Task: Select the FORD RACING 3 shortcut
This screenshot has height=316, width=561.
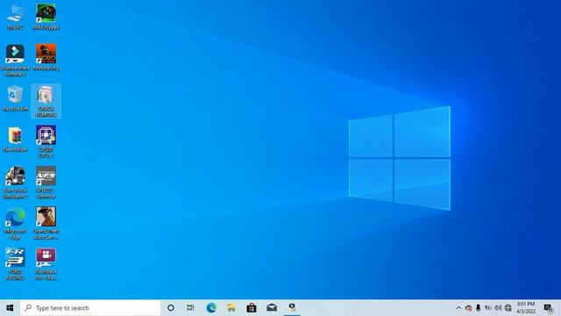Action: 15,264
